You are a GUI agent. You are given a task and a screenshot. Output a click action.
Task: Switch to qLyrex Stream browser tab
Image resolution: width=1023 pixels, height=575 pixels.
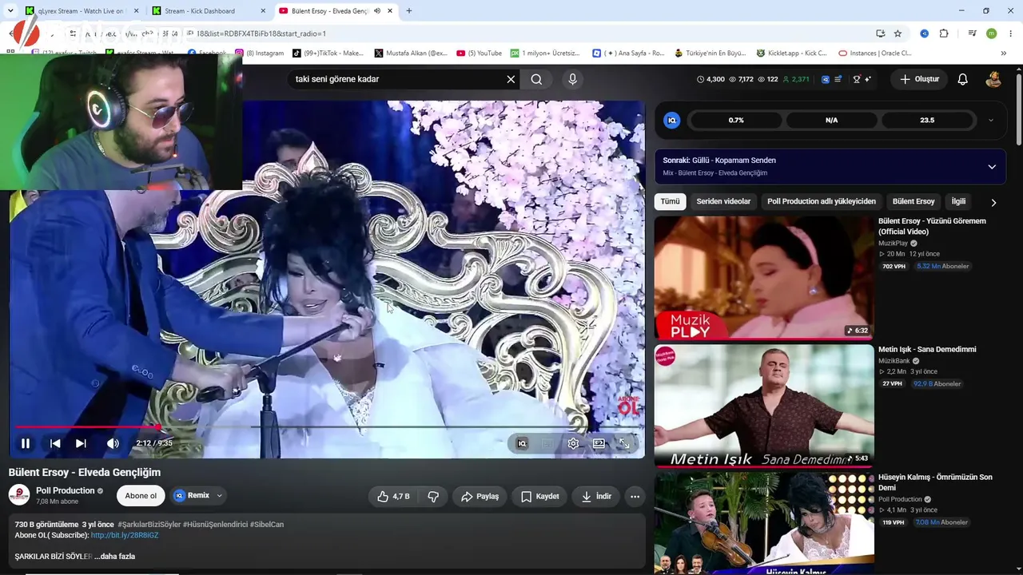click(x=80, y=11)
